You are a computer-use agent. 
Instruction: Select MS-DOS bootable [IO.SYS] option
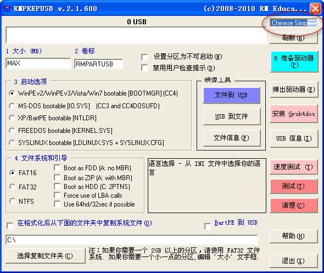12,106
